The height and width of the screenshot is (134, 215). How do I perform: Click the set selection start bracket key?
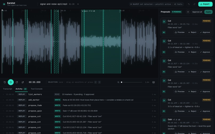(x=95, y=82)
